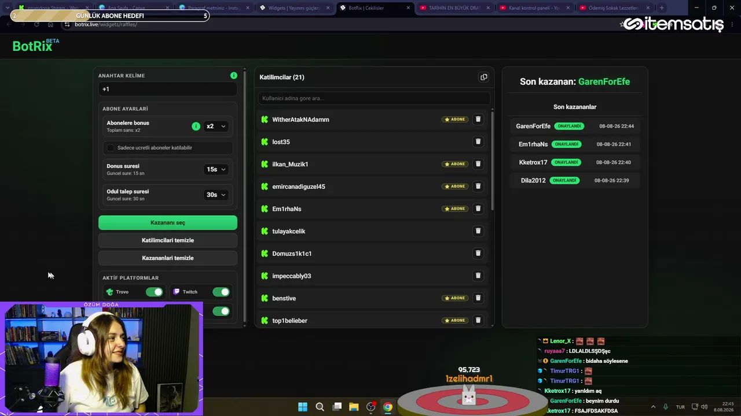Copy participants list with the copy icon

coord(484,77)
